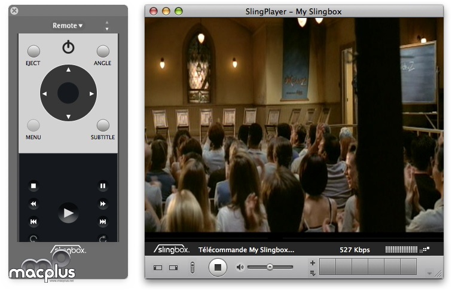Click the skip-ahead (clockwise arrow) remote button
The width and height of the screenshot is (452, 291).
click(103, 238)
